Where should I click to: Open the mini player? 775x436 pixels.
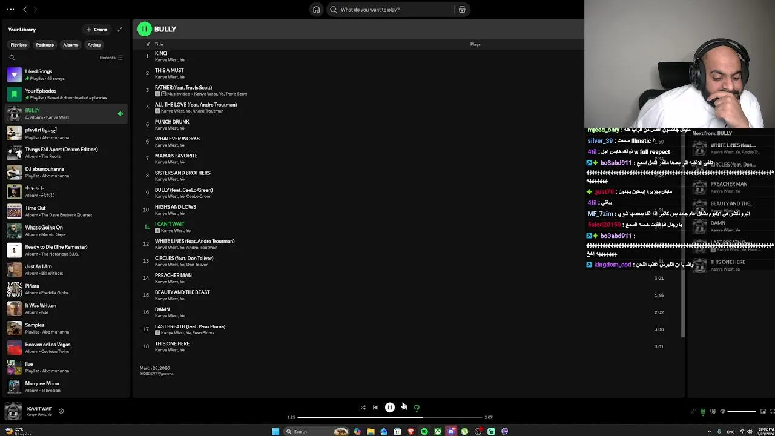coord(763,411)
